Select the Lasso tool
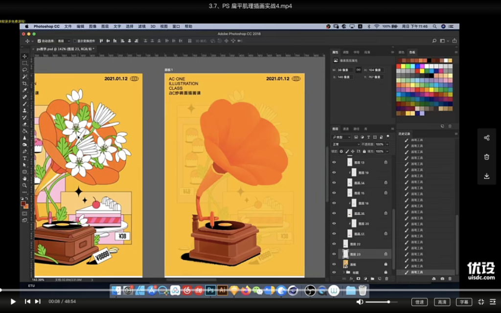 [x=24, y=70]
